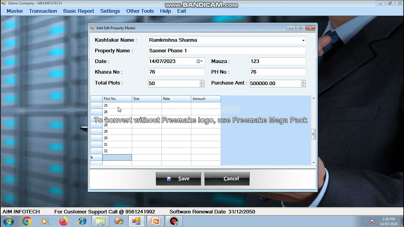Select the plot number 25 cell
The image size is (404, 227).
click(117, 105)
